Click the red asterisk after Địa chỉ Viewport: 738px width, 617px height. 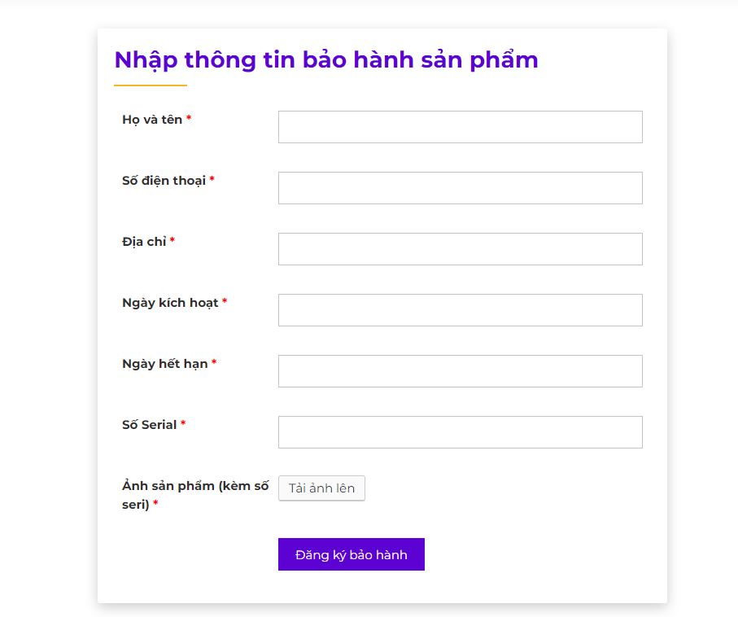click(x=172, y=242)
